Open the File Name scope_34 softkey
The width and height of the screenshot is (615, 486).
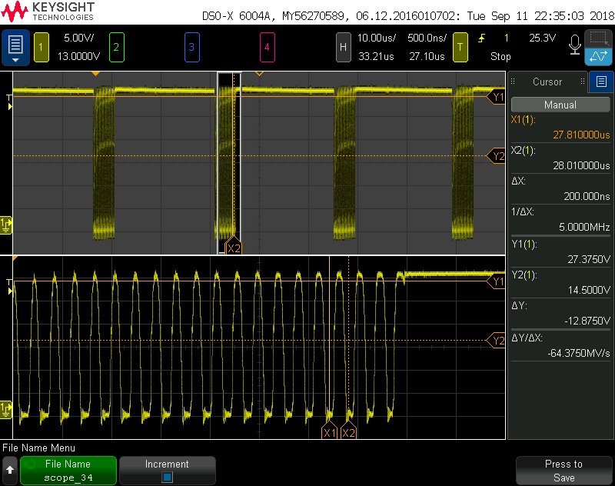point(68,471)
